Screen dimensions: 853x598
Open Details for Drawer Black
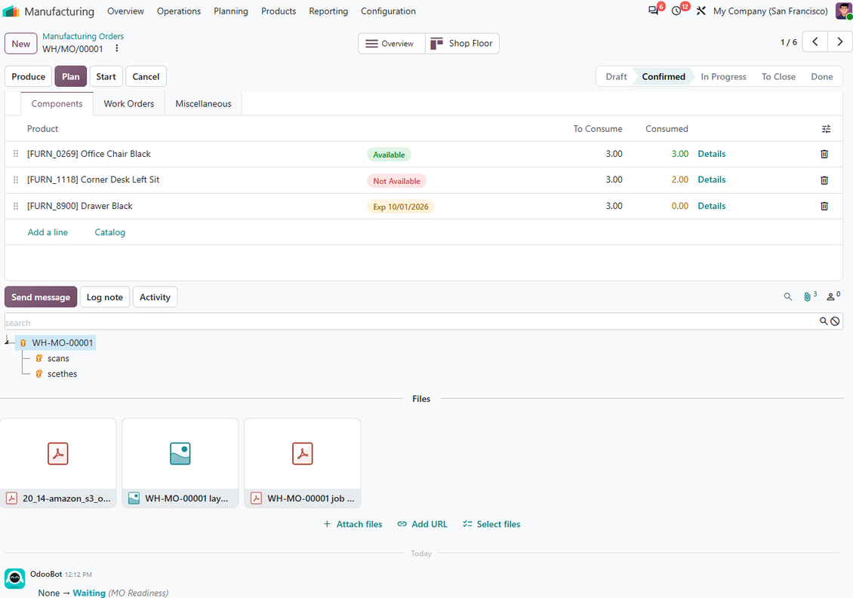[712, 206]
